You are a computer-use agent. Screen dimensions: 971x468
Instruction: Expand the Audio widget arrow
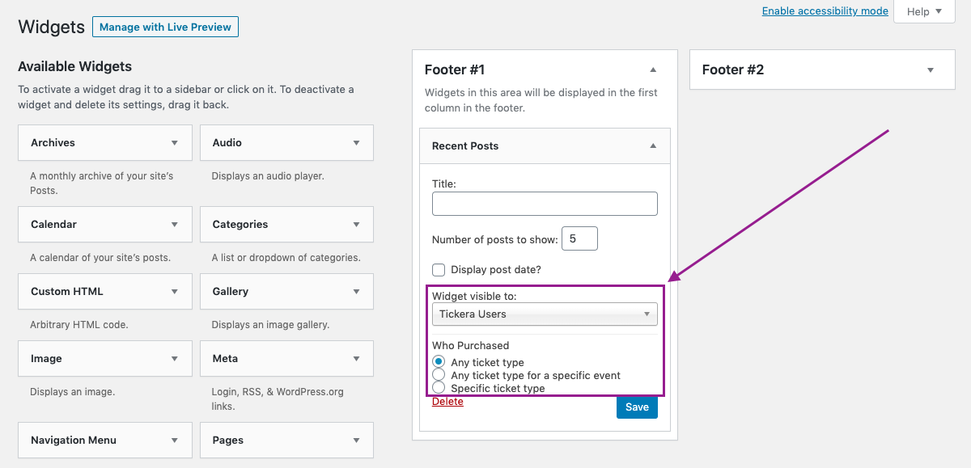point(356,143)
